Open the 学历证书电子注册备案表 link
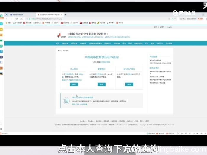 pyautogui.click(x=83, y=97)
